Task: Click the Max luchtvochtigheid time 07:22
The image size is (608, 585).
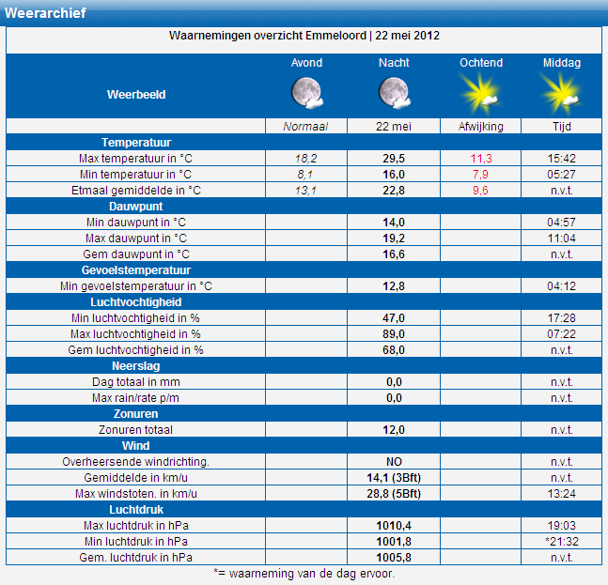Action: click(561, 334)
